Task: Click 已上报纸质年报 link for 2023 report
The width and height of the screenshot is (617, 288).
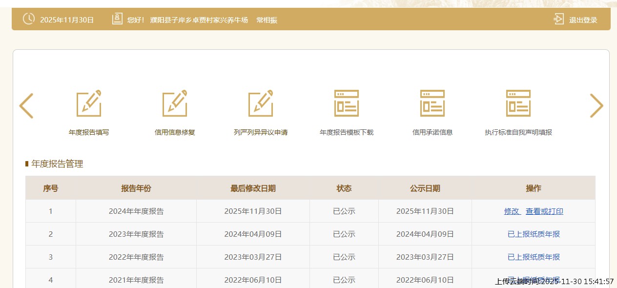Action: click(x=534, y=234)
